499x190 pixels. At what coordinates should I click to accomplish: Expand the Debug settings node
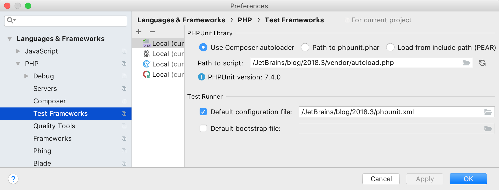point(26,76)
